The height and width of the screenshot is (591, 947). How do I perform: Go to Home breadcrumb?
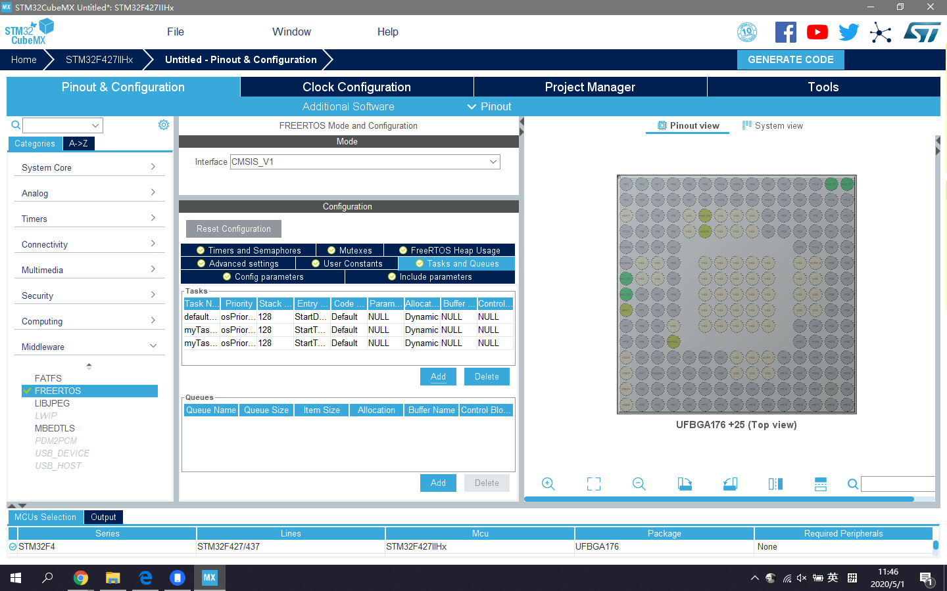tap(24, 59)
